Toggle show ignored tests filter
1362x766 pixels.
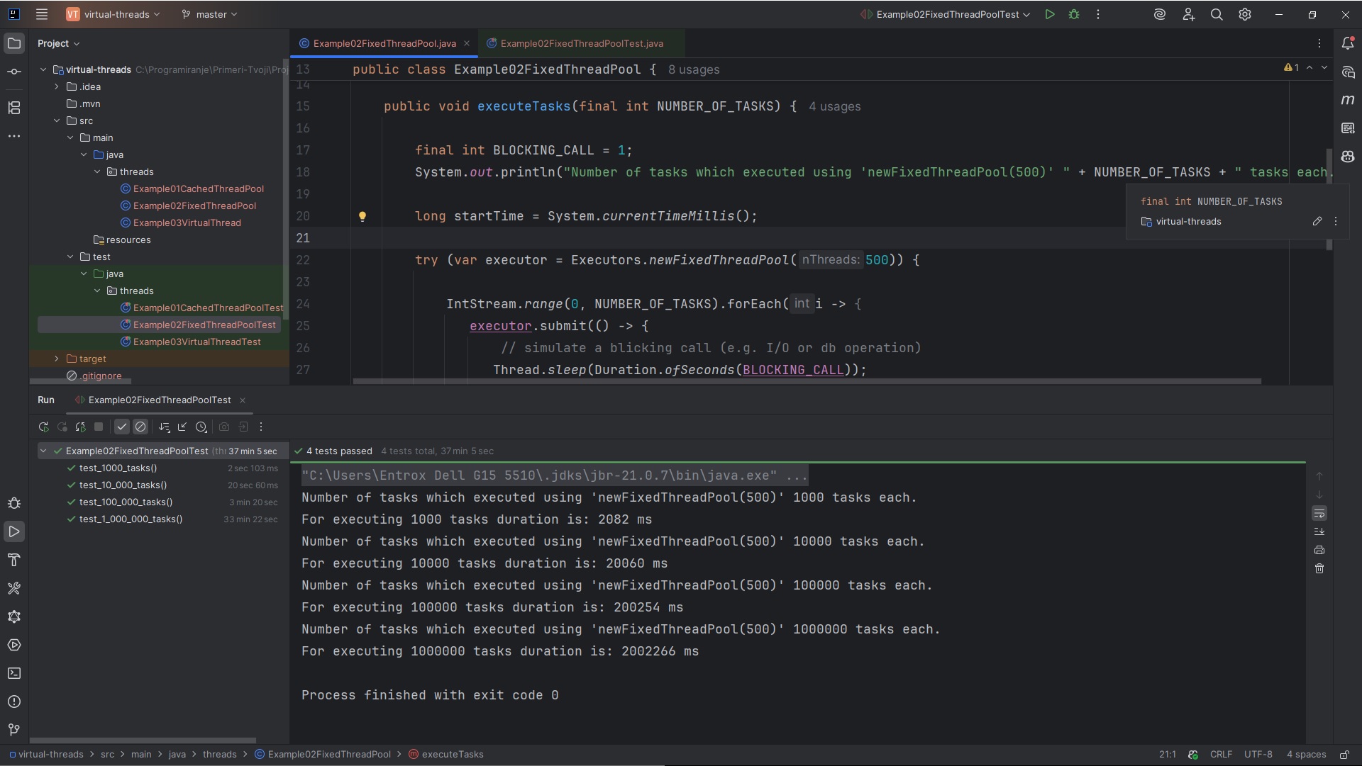(140, 427)
